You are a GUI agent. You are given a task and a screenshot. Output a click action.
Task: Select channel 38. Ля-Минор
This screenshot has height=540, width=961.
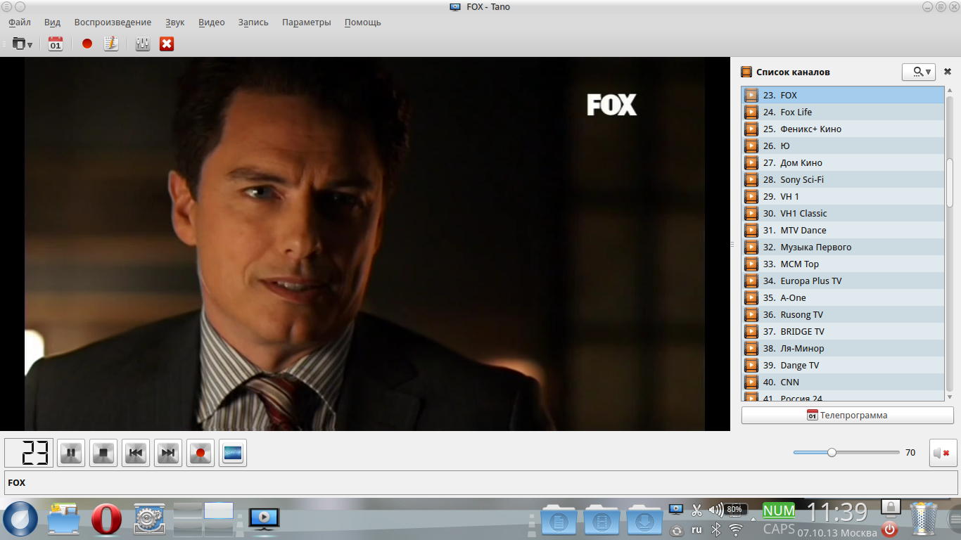pos(843,348)
